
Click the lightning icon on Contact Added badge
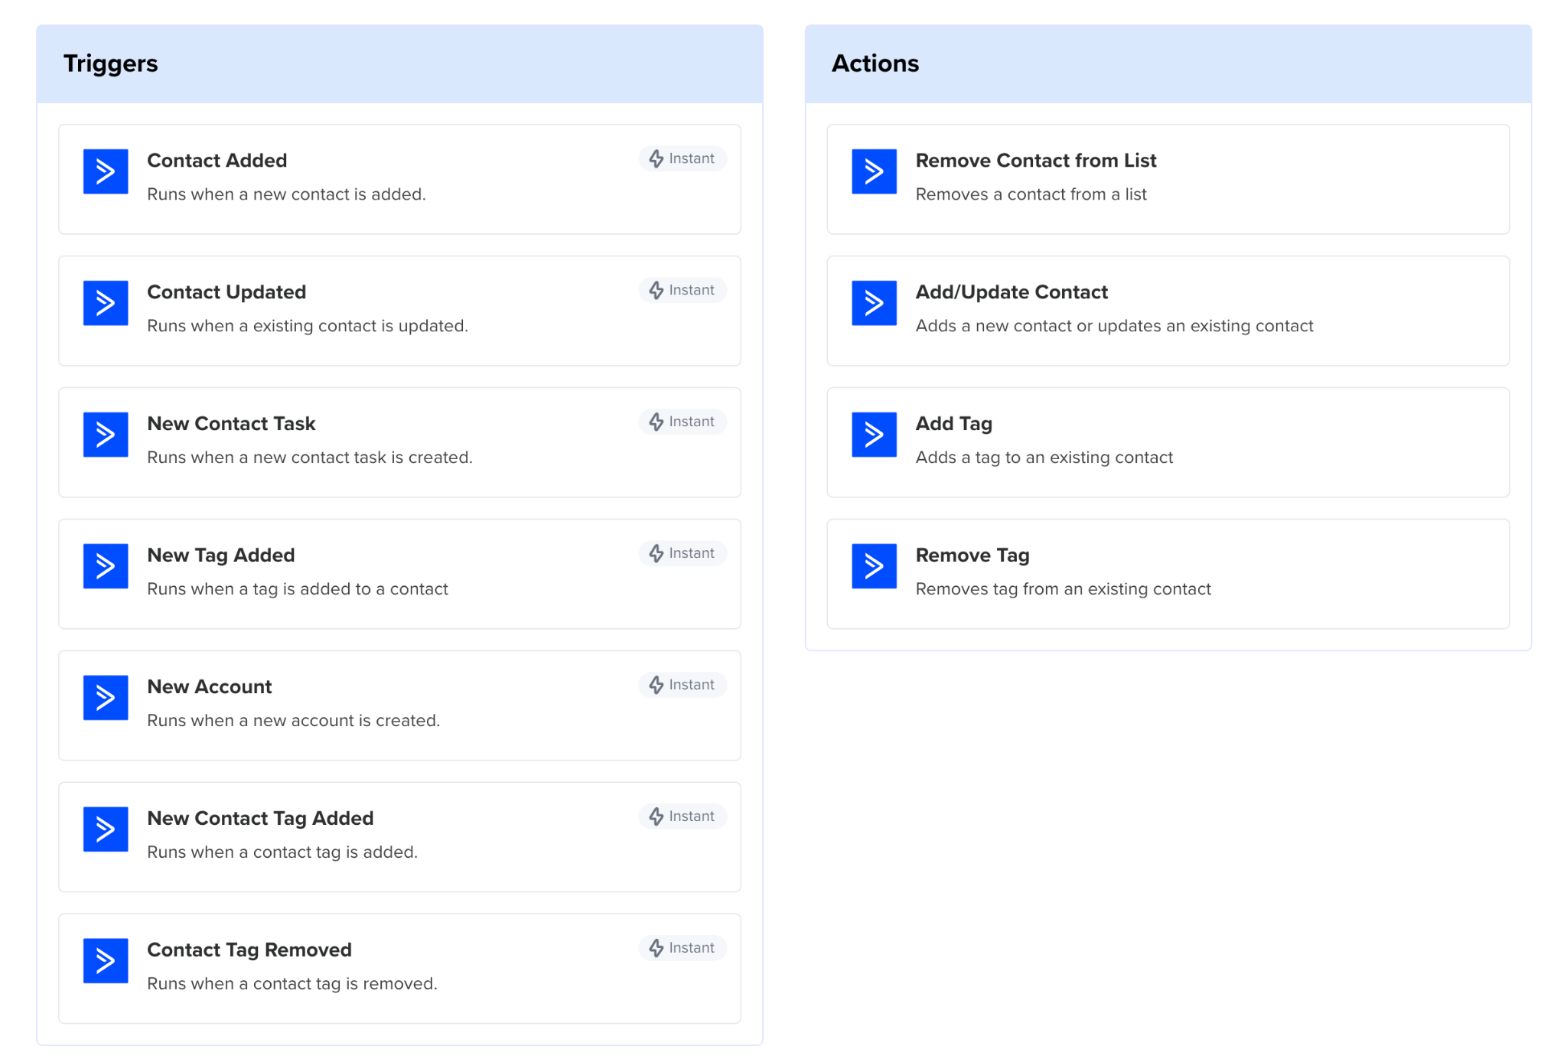(x=656, y=158)
